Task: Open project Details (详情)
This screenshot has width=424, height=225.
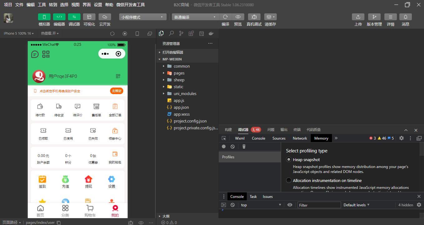Action: click(x=390, y=17)
